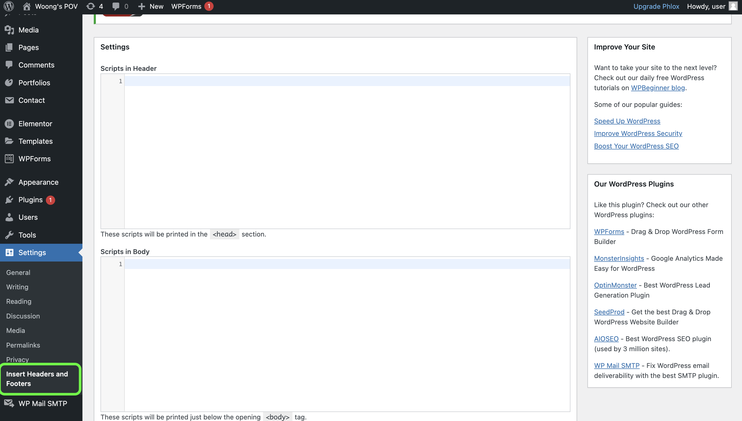Focus the Scripts in Body editor
The width and height of the screenshot is (742, 421).
[x=347, y=333]
